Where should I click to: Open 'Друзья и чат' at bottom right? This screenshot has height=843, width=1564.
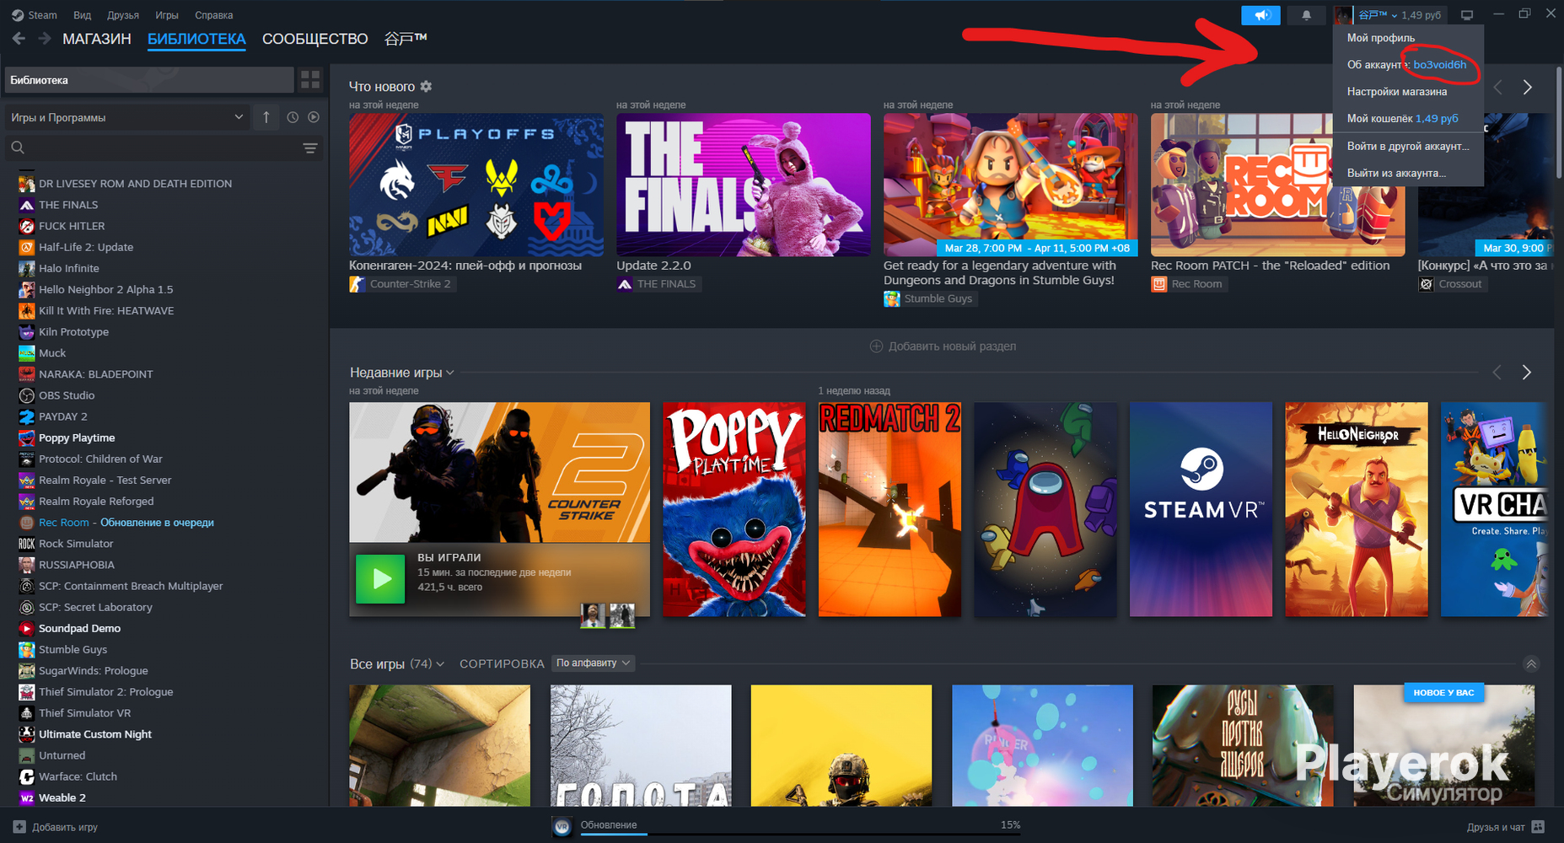point(1496,827)
